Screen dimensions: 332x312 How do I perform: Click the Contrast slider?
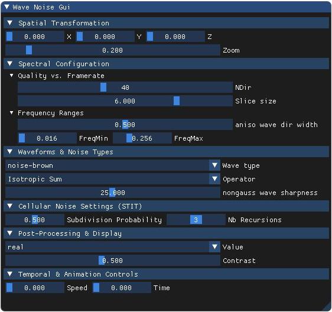113,261
